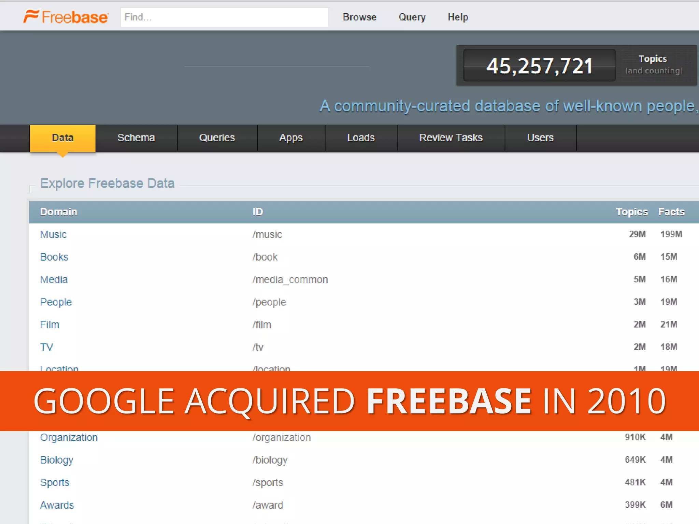The image size is (699, 524).
Task: Click the 910K topics value for Organization
Action: (635, 437)
